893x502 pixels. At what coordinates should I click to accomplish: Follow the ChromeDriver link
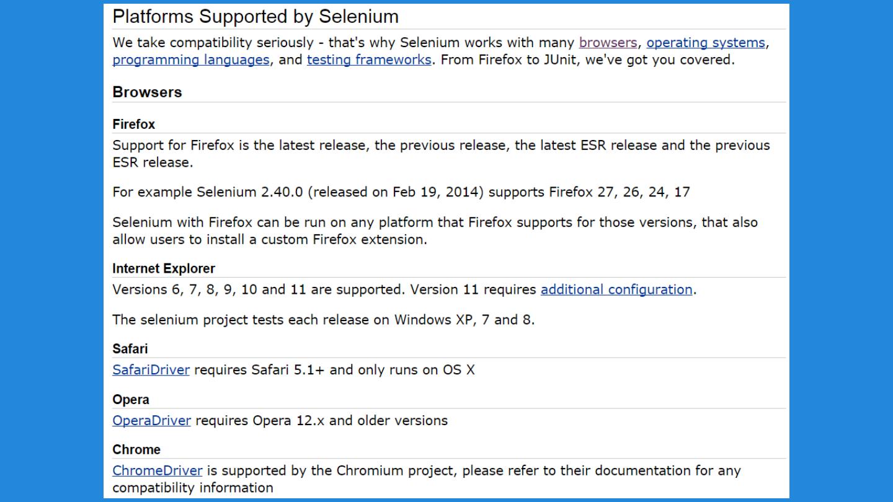[x=157, y=470]
